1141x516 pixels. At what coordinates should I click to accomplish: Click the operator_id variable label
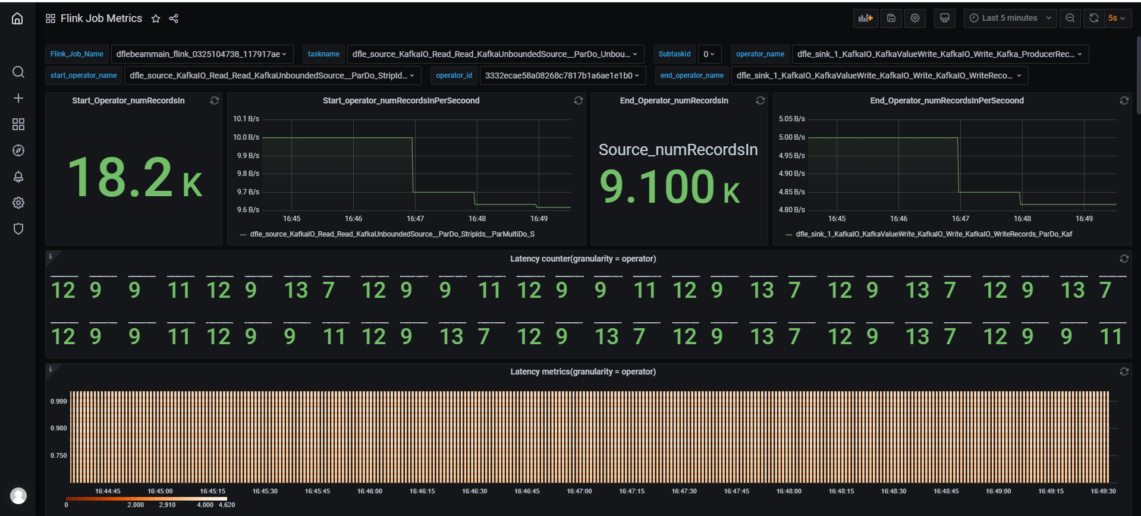(454, 75)
